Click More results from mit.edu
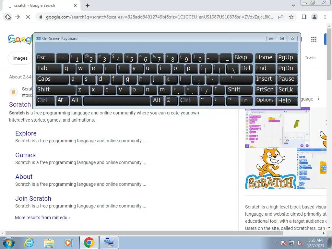 pyautogui.click(x=42, y=218)
